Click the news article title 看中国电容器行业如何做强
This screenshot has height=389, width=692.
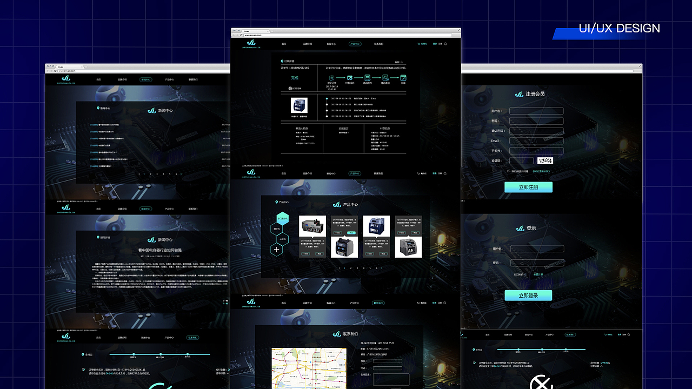point(161,250)
